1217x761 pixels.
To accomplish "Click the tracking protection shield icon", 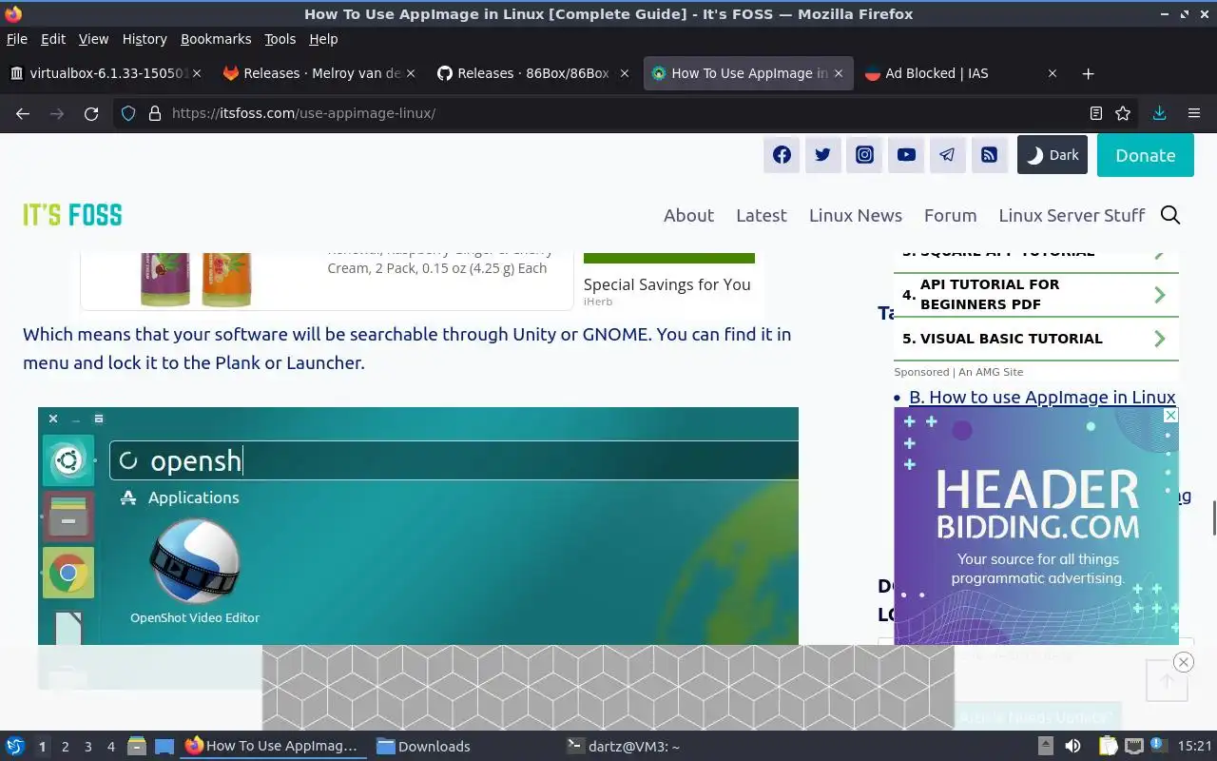I will pos(129,113).
